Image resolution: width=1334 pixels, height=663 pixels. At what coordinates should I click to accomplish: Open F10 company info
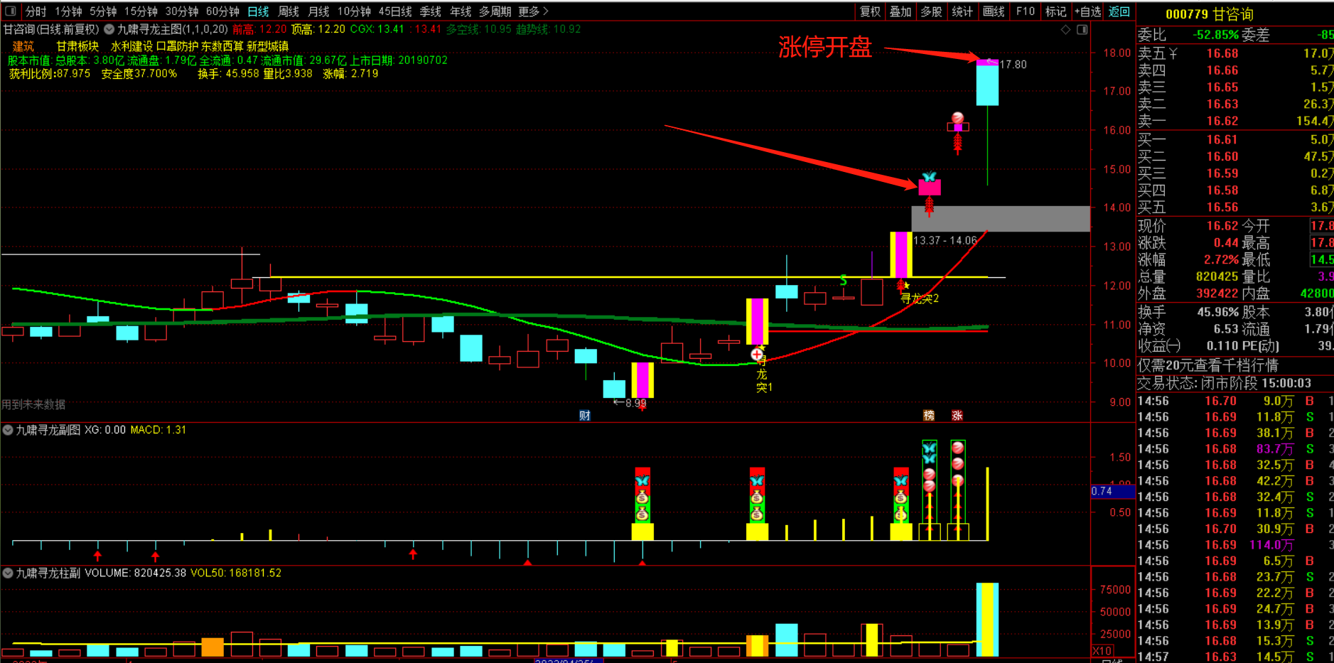click(x=1026, y=11)
